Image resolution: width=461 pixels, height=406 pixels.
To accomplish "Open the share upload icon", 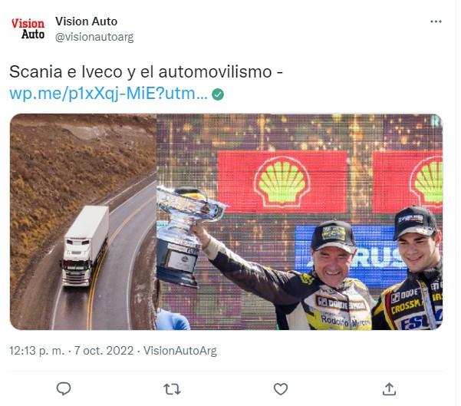I will tap(389, 389).
